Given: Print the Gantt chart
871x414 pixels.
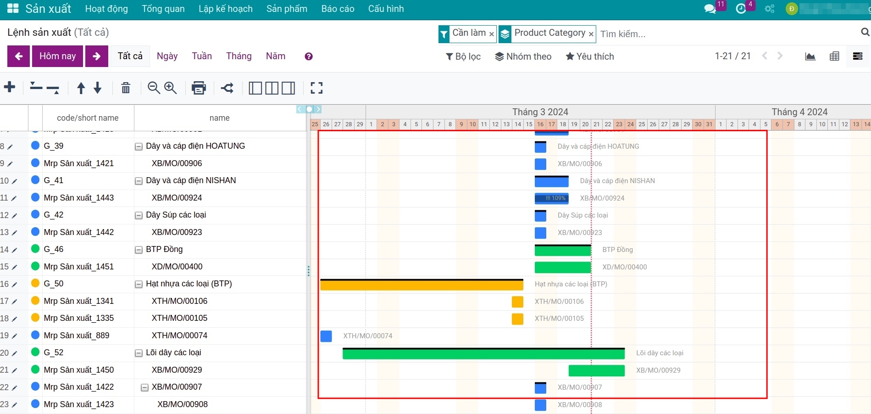Looking at the screenshot, I should pyautogui.click(x=199, y=88).
